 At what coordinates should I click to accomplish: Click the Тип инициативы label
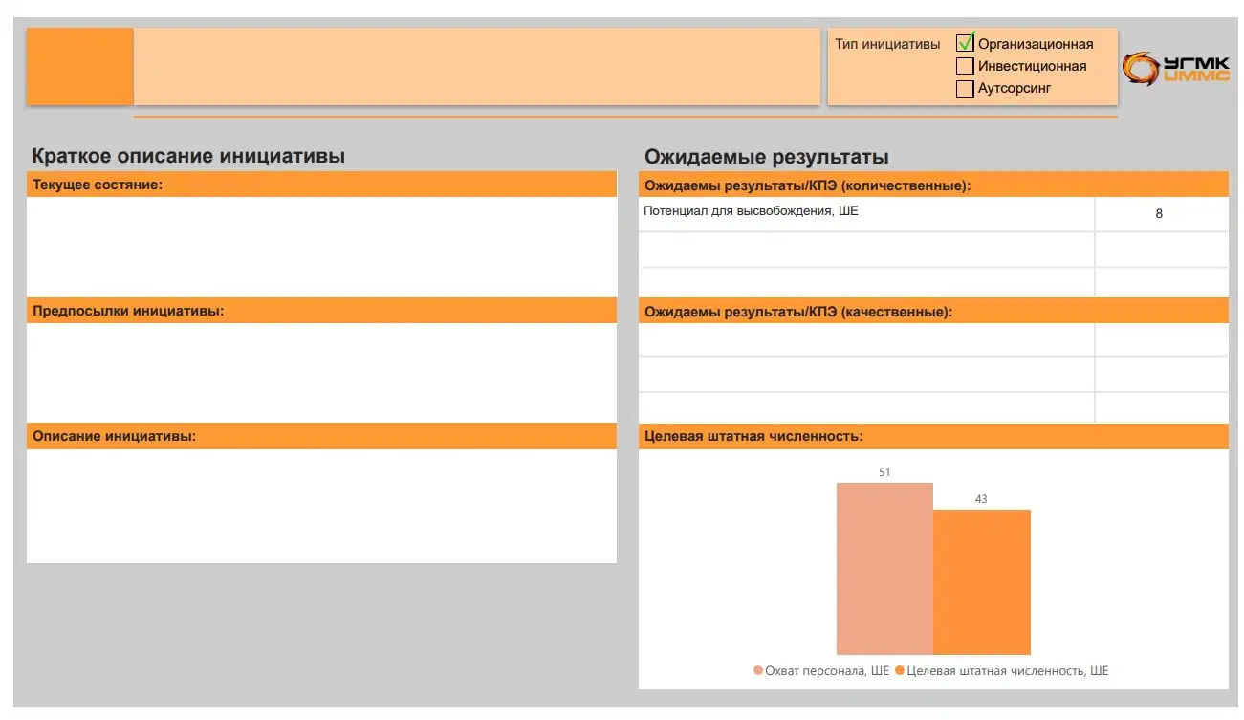click(x=887, y=44)
